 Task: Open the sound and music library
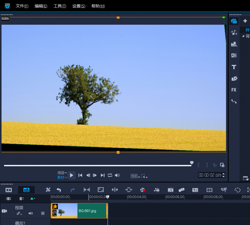coord(234,33)
